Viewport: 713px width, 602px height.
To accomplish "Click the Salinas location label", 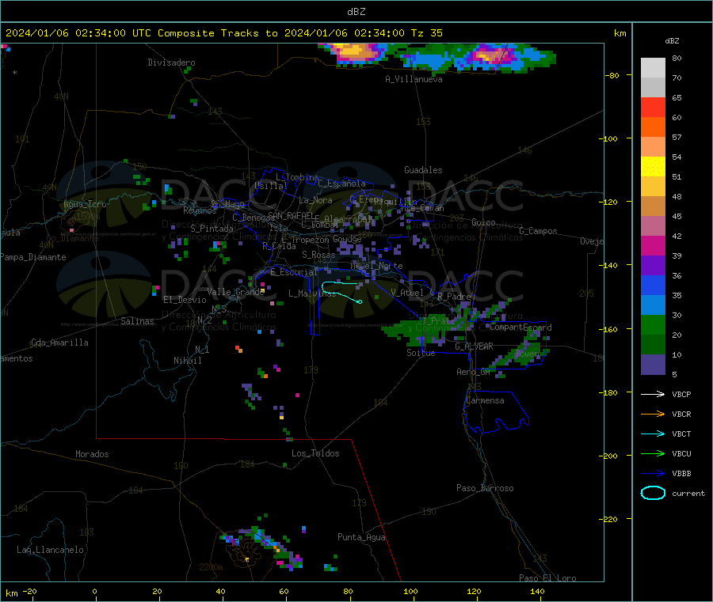I will [137, 321].
